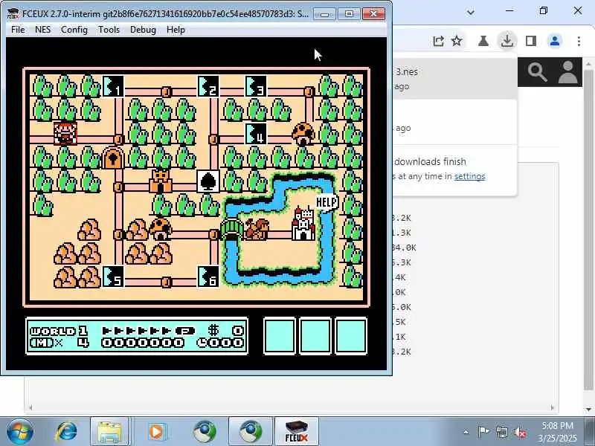
Task: Click the Toad mushroom house near level 4
Action: (x=303, y=134)
